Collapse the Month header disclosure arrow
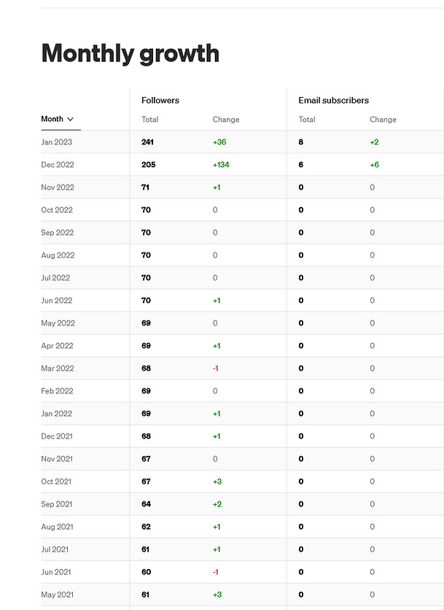This screenshot has height=610, width=444. [71, 119]
